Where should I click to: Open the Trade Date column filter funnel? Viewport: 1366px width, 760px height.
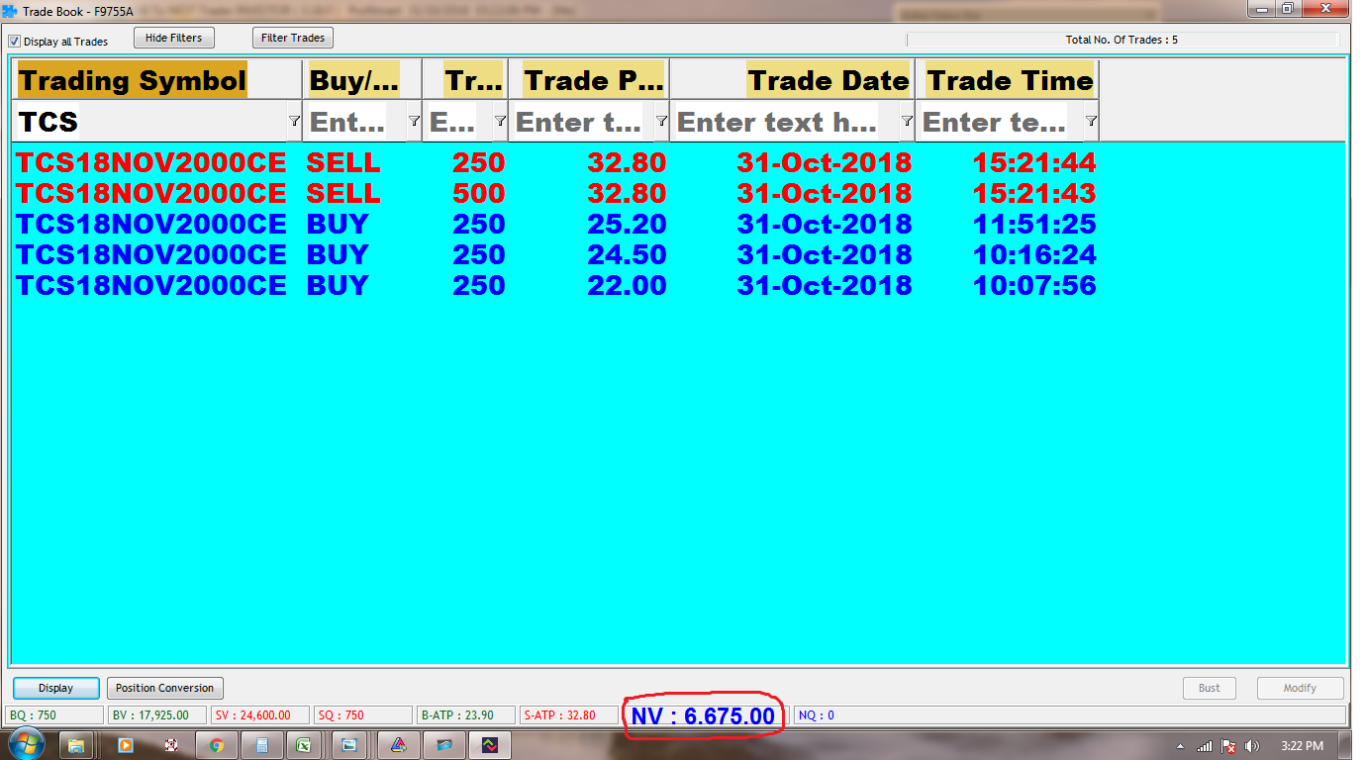pyautogui.click(x=907, y=121)
